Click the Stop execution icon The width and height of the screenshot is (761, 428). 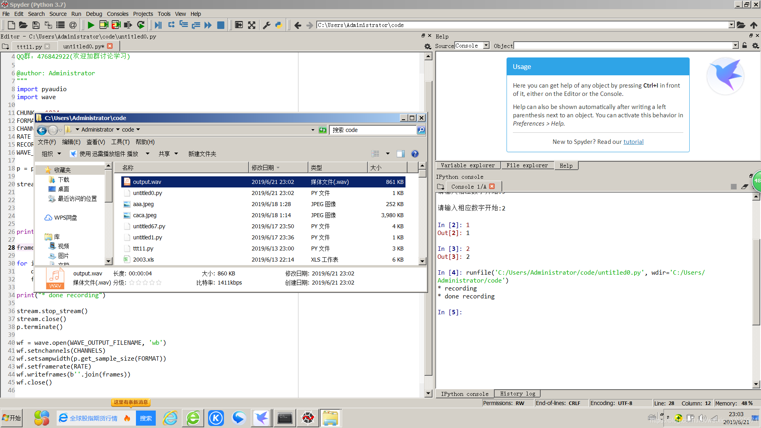(x=221, y=25)
